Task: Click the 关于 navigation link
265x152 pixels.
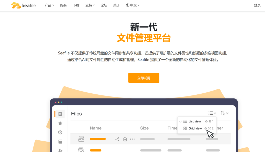Action: (116, 5)
